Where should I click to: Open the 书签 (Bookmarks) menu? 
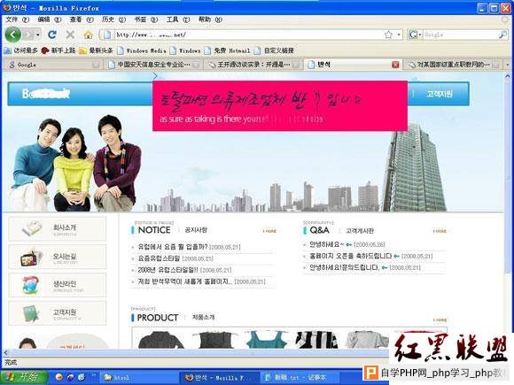tap(146, 19)
